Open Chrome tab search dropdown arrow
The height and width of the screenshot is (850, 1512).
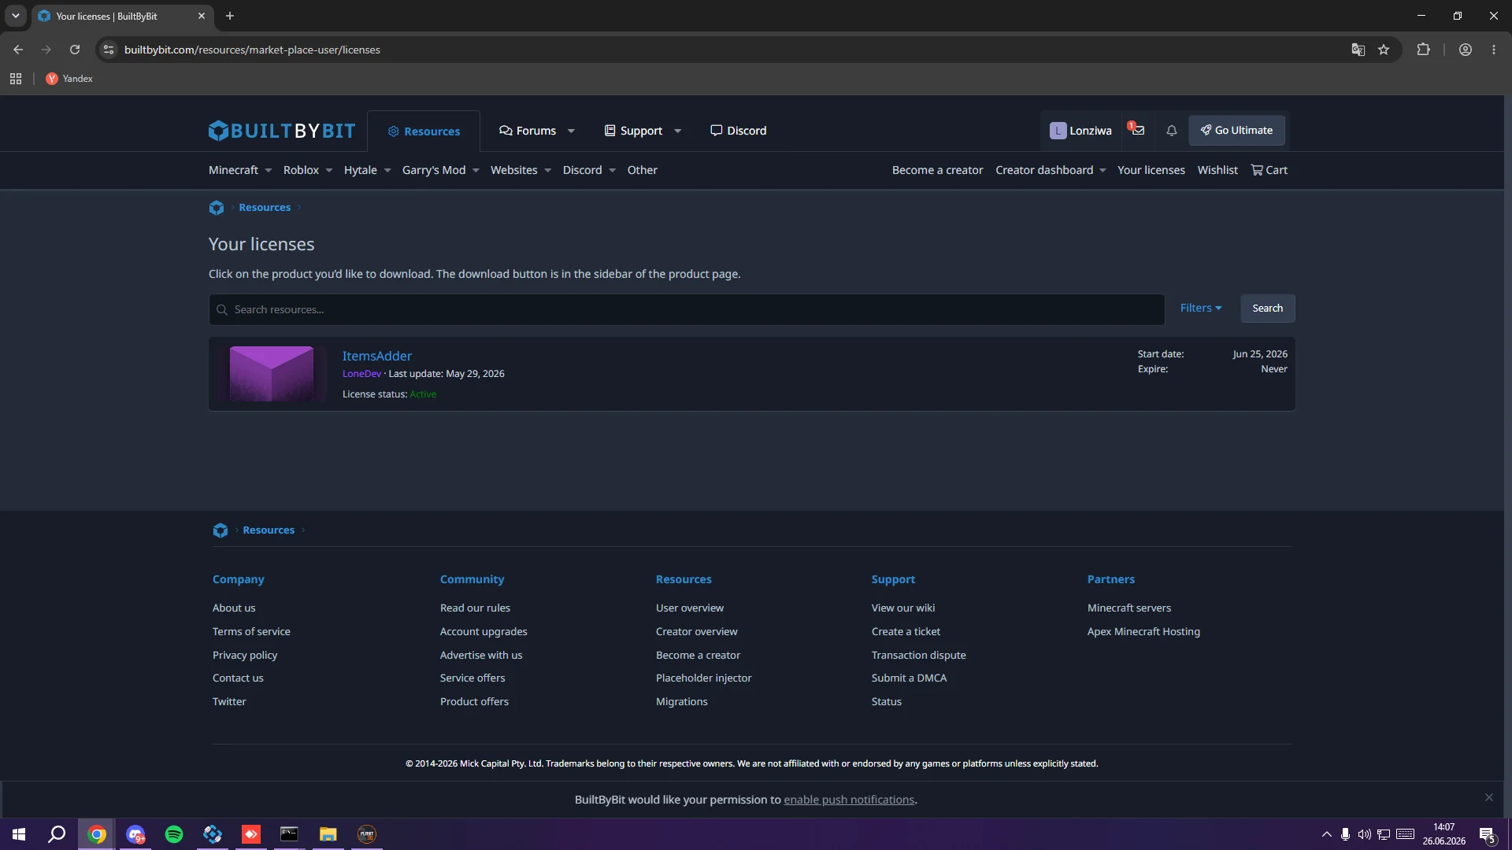coord(15,16)
